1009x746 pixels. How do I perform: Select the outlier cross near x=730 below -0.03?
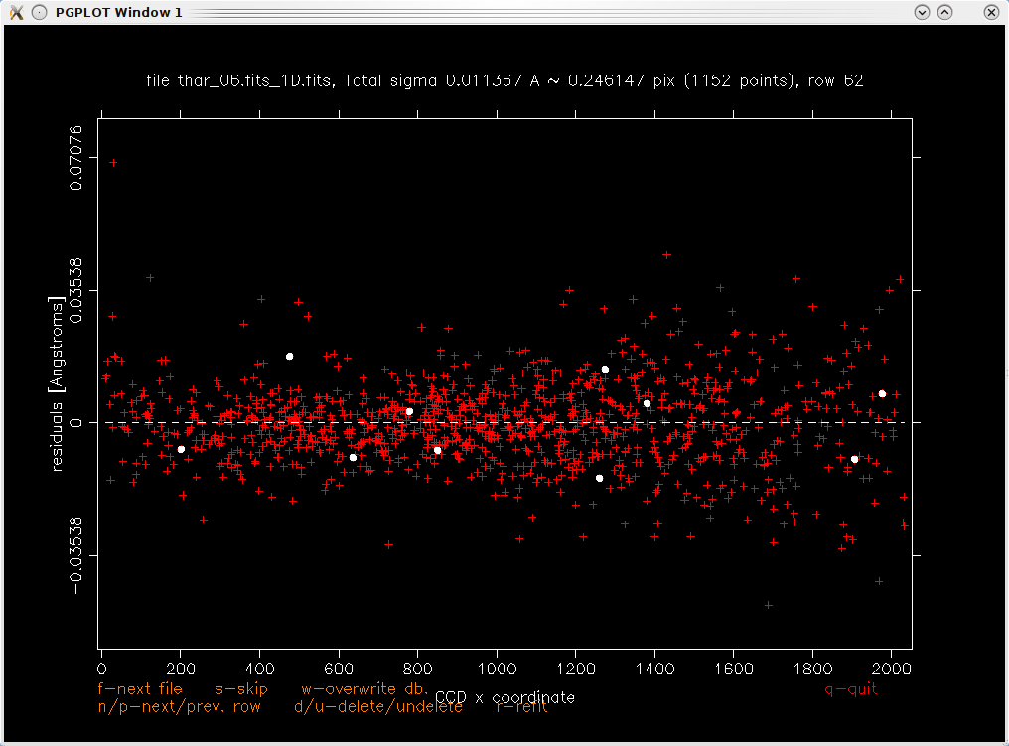coord(388,545)
